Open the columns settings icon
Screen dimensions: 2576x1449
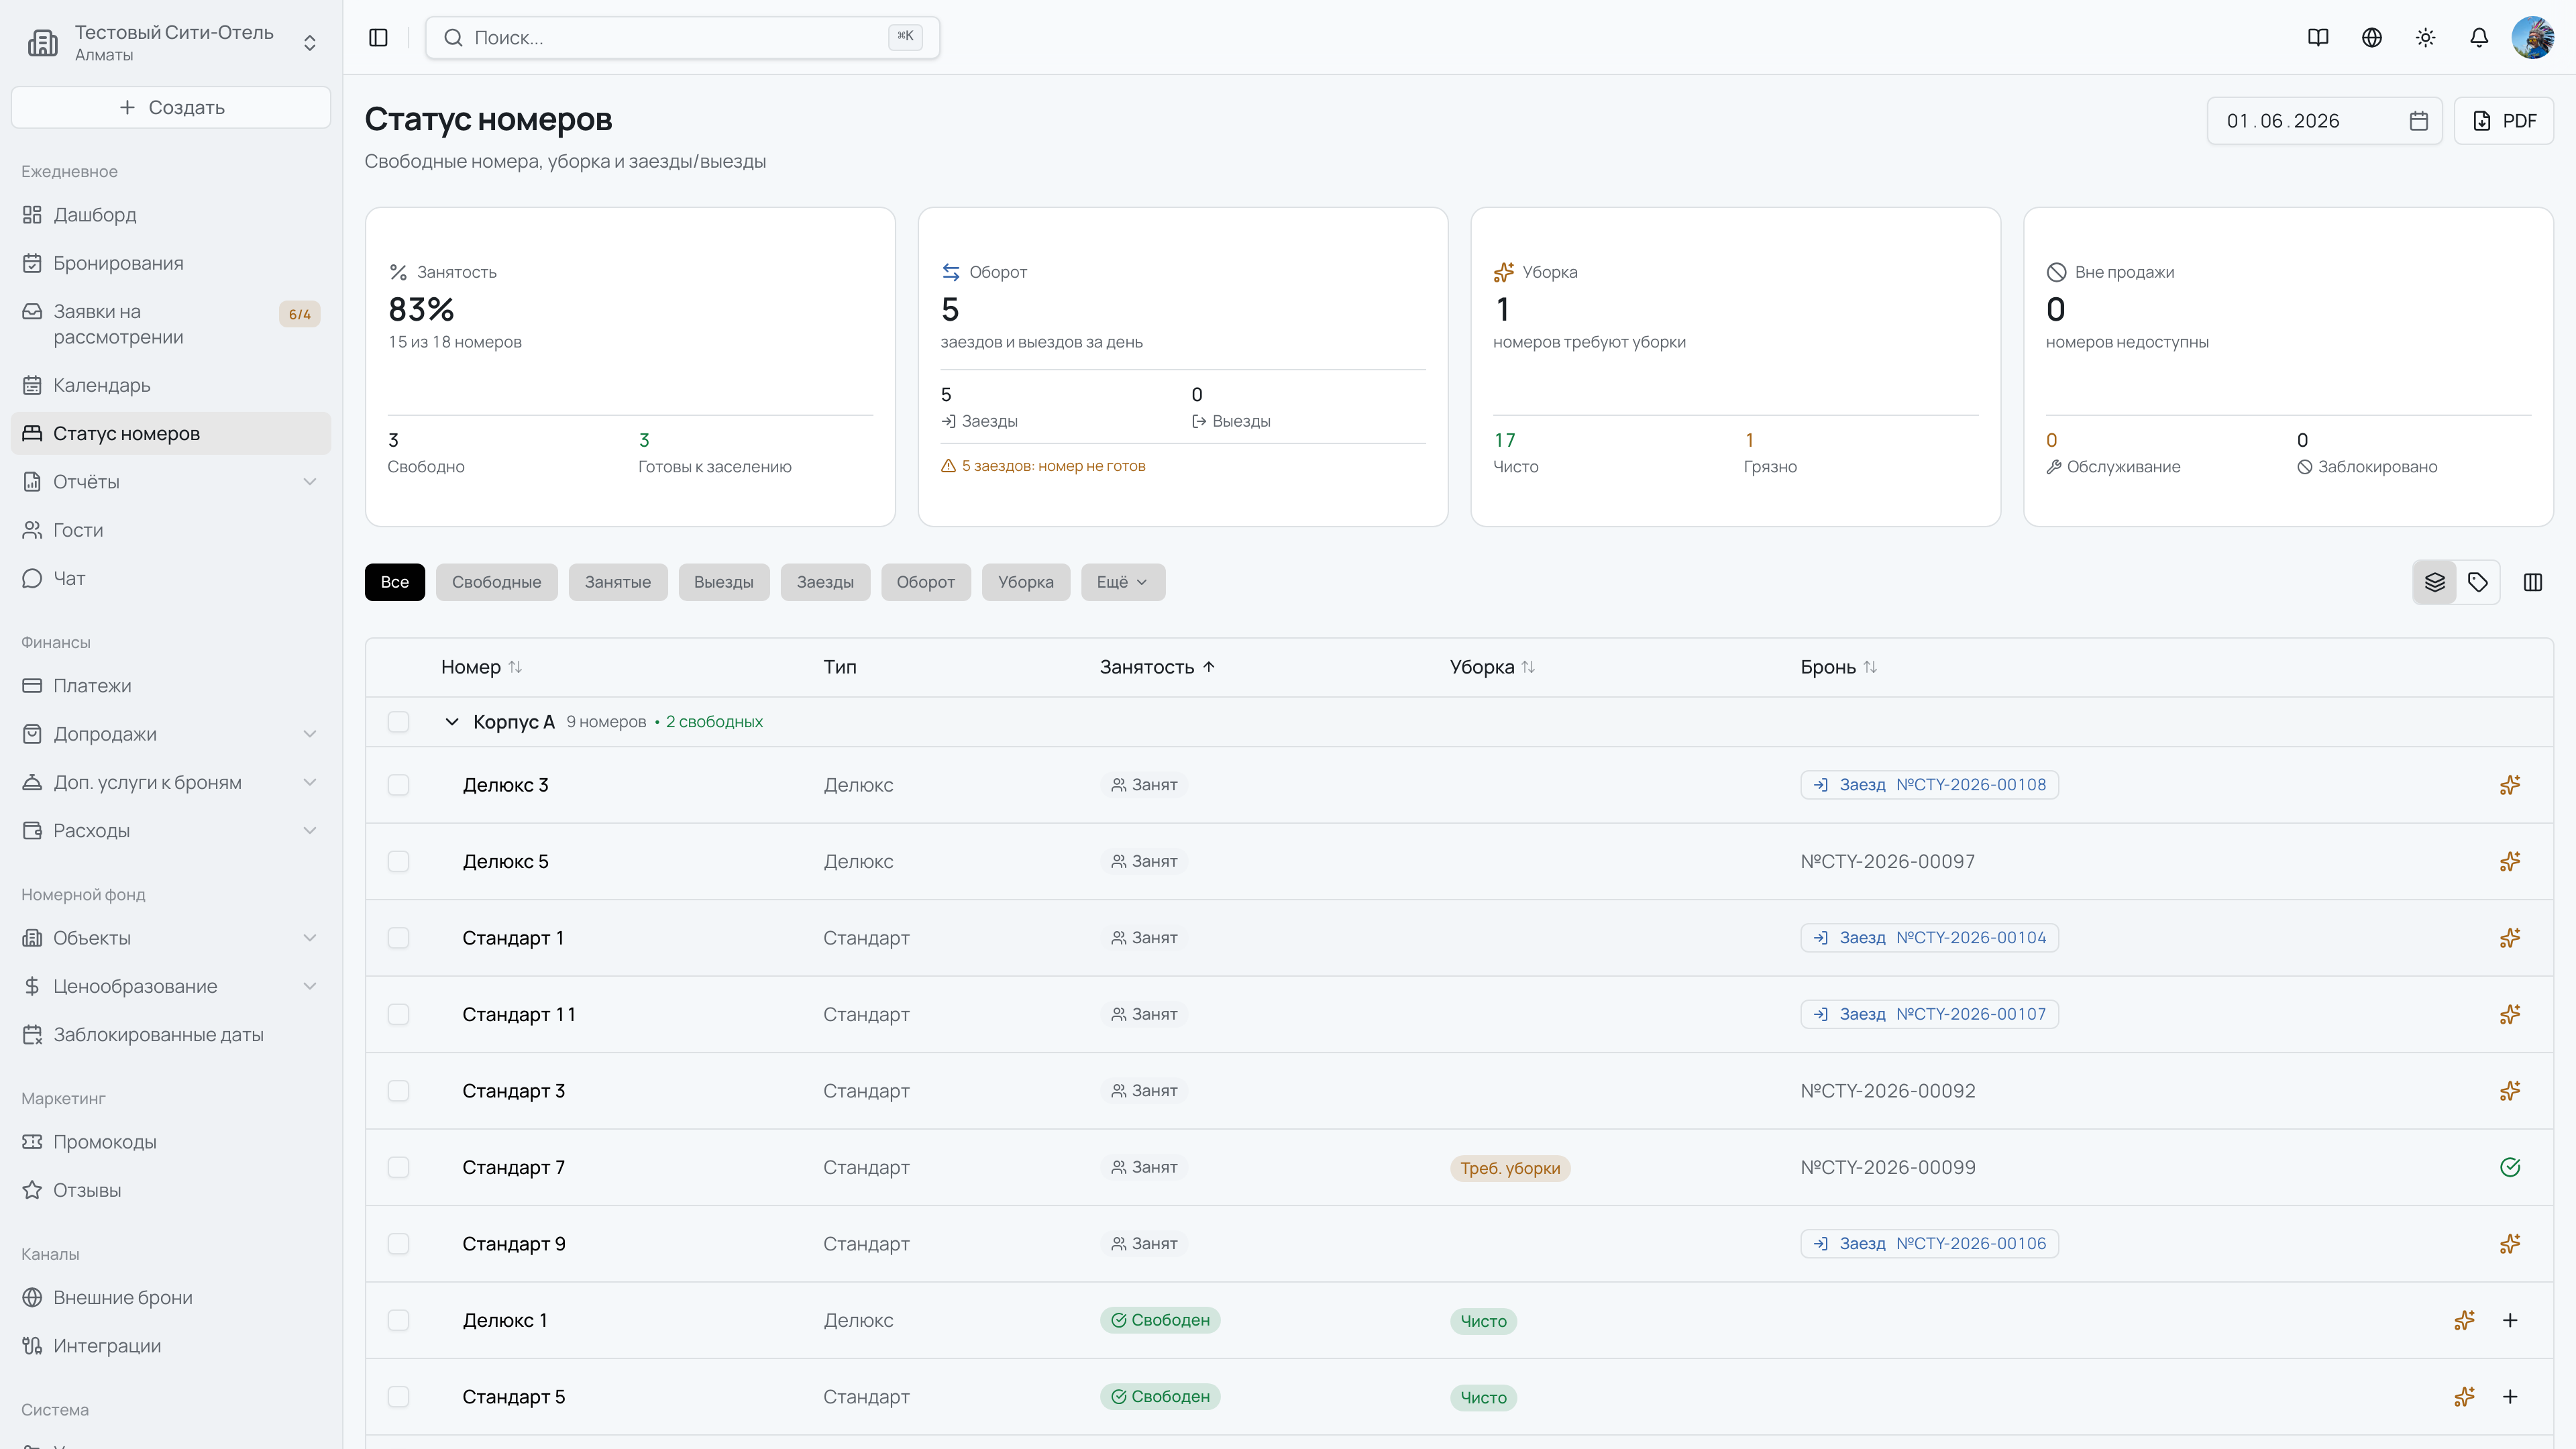click(x=2533, y=582)
